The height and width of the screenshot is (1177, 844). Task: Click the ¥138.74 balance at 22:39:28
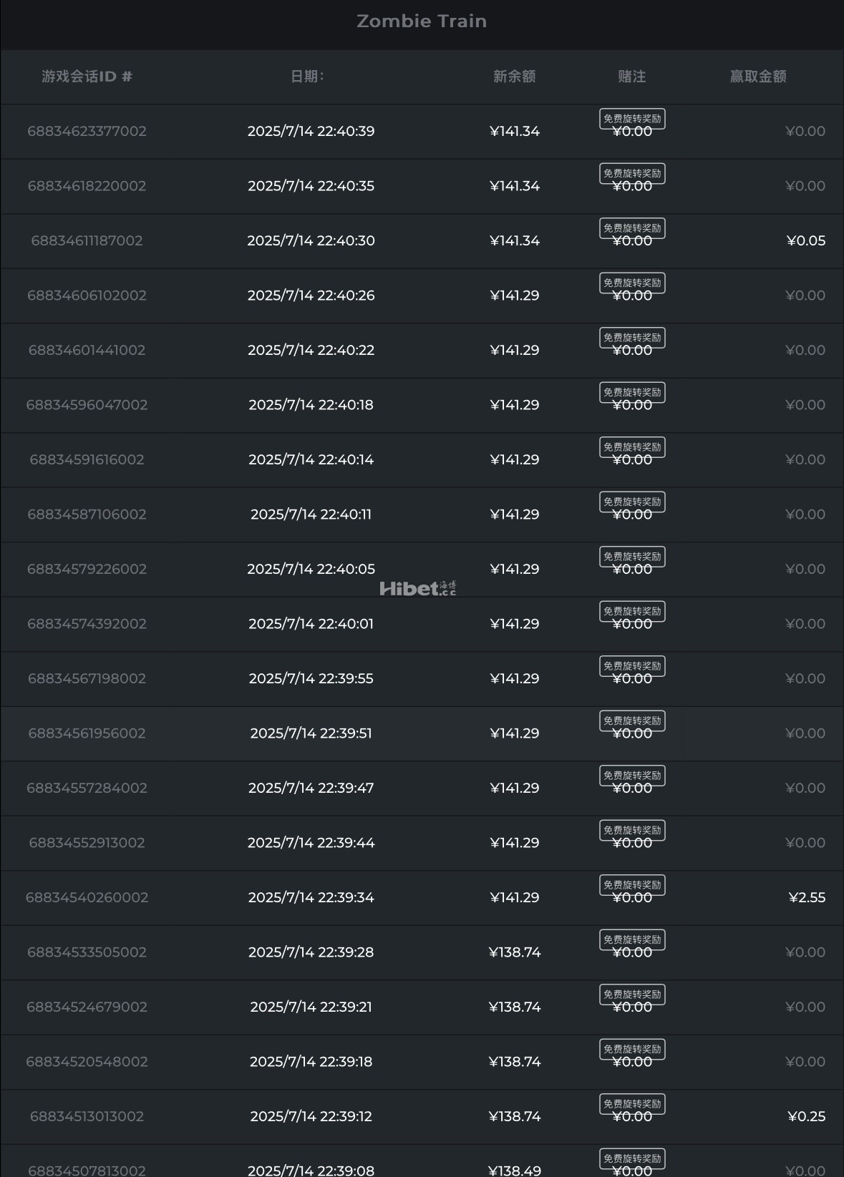pos(514,952)
